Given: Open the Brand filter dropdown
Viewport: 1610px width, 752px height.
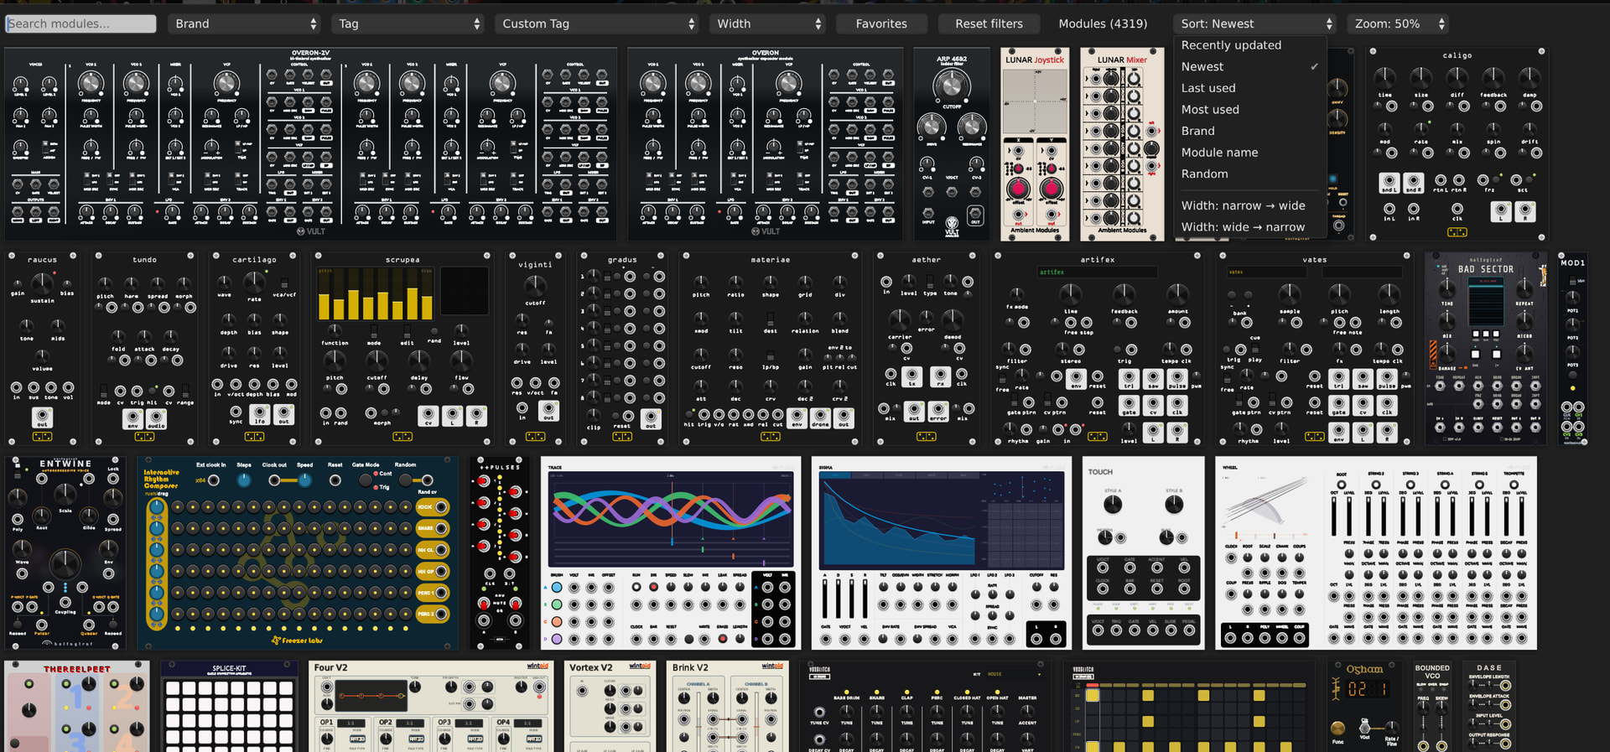Looking at the screenshot, I should pos(244,23).
